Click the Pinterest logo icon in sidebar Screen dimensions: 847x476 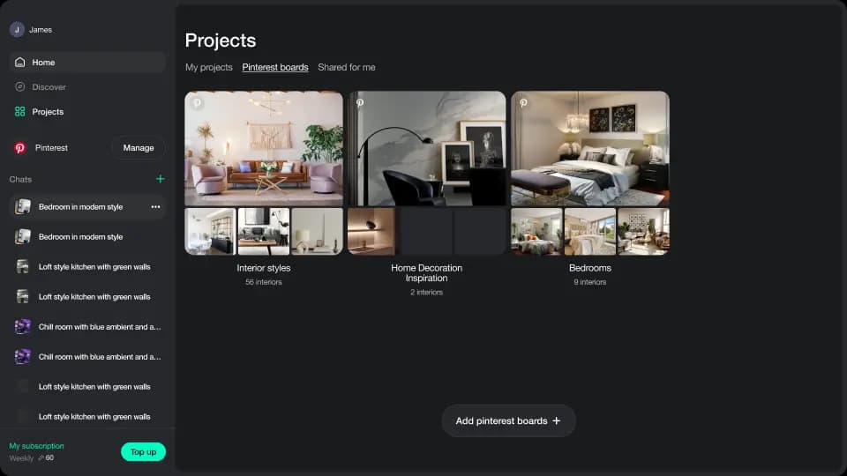click(x=20, y=148)
